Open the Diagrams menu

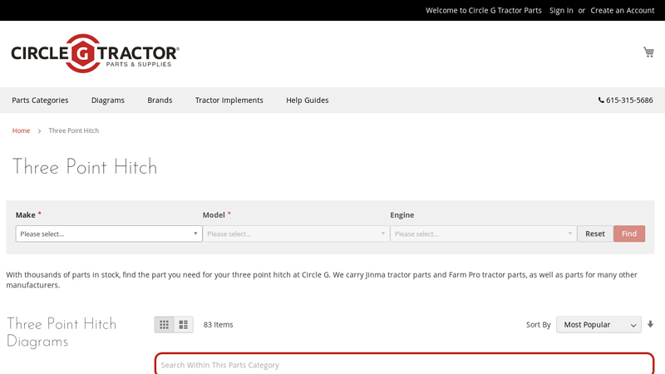point(108,101)
